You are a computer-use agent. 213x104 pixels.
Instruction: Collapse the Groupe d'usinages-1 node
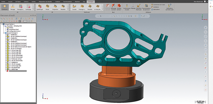pyautogui.click(x=4, y=33)
